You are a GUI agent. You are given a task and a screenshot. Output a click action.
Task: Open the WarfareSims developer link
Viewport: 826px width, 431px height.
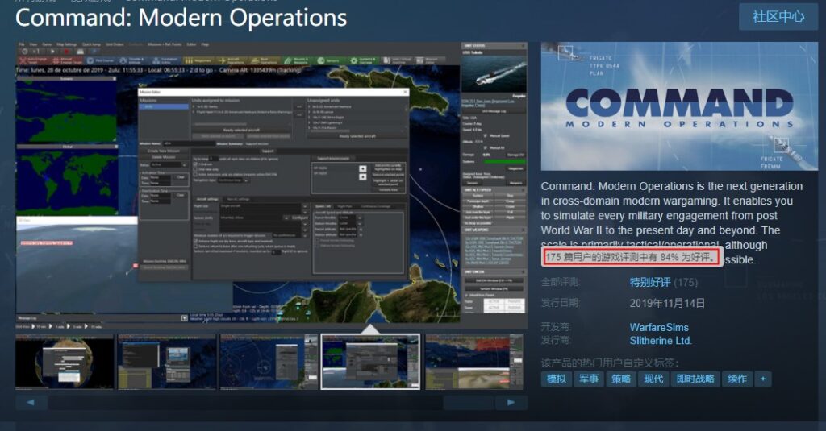[x=659, y=327]
